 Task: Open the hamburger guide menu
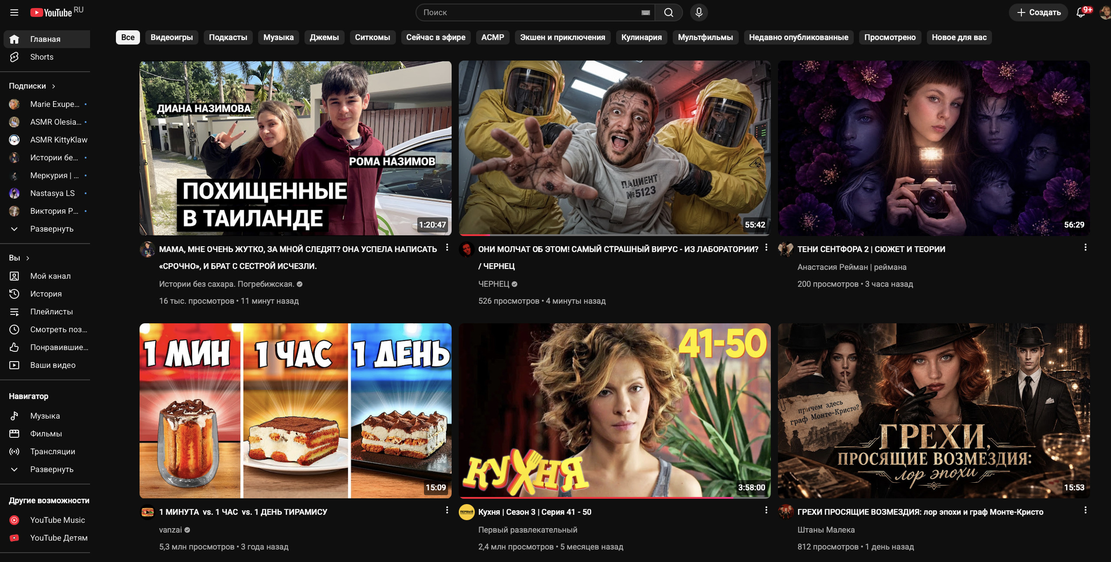pos(14,12)
